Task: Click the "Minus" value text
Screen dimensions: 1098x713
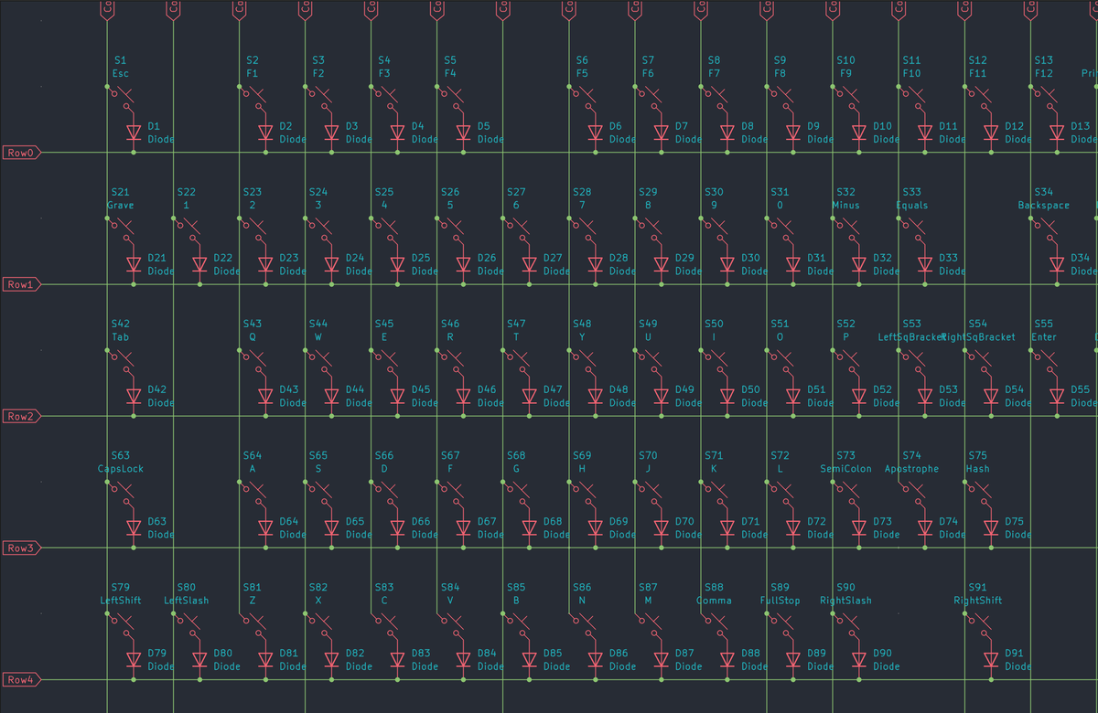Action: (x=845, y=205)
